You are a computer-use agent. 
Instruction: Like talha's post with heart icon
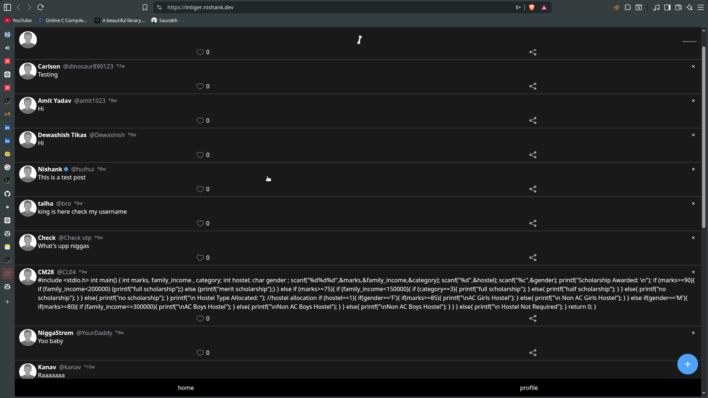(200, 223)
